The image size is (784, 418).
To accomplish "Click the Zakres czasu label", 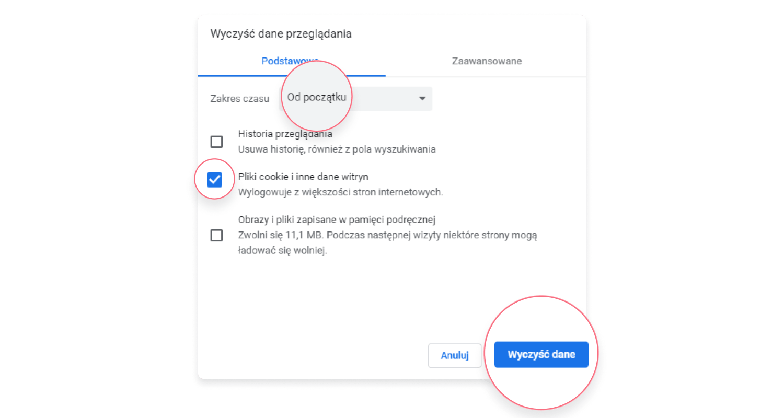I will [239, 98].
